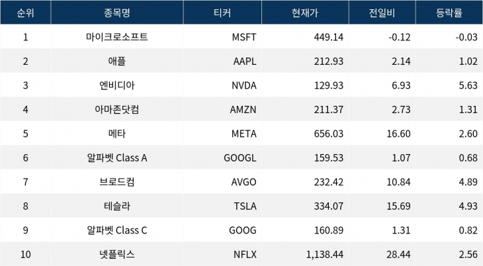The height and width of the screenshot is (266, 483).
Task: Open the 애플 stock link
Action: coord(117,62)
